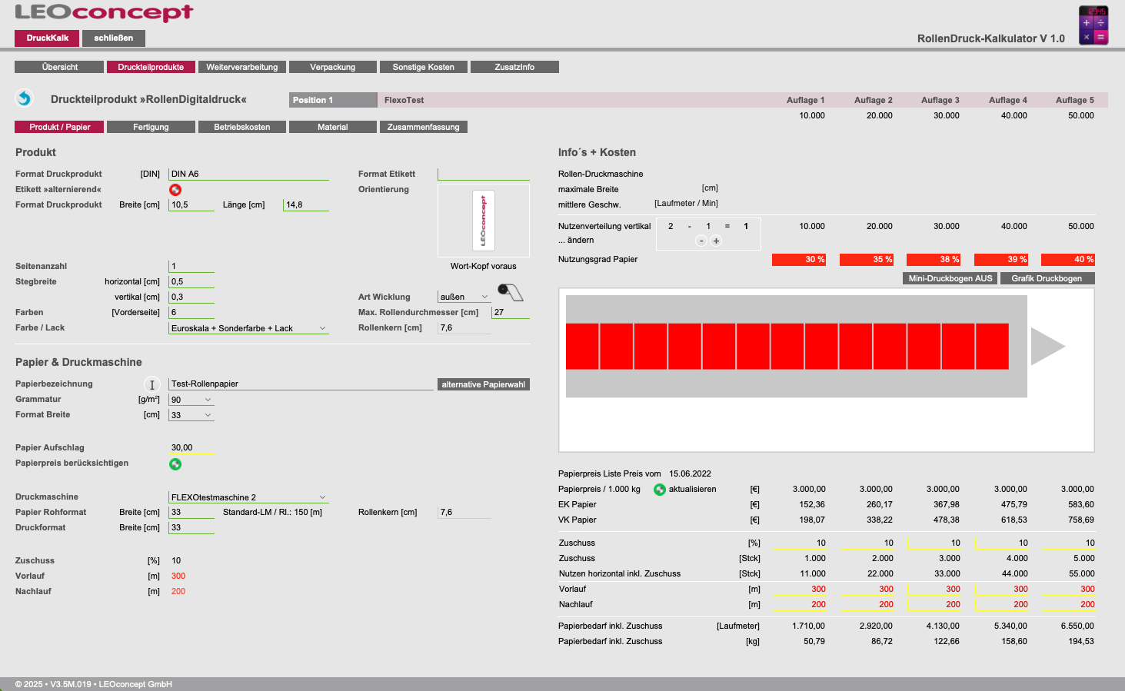Switch to the Übersicht tab

(59, 67)
